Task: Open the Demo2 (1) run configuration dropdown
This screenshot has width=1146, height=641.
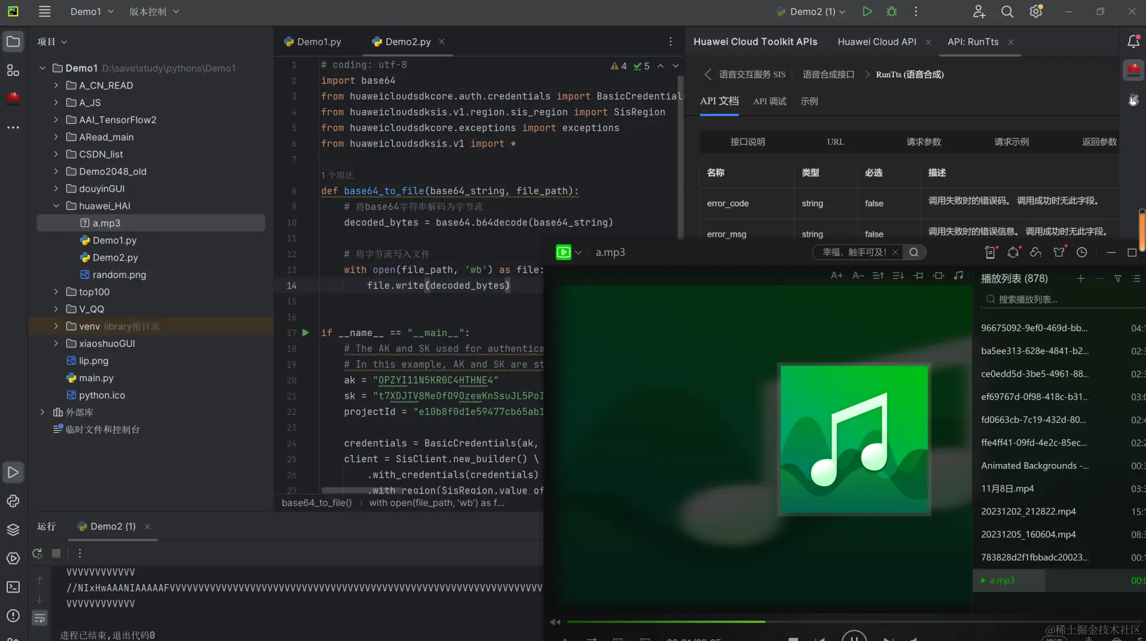Action: (812, 11)
